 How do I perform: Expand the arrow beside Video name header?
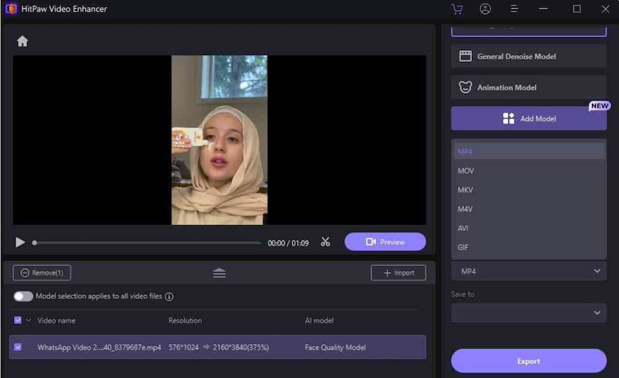[29, 320]
